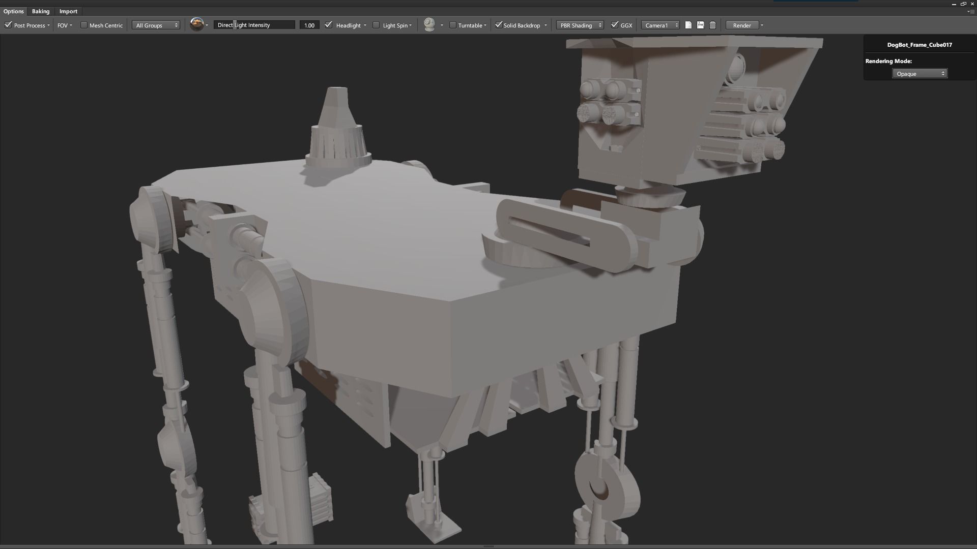The height and width of the screenshot is (549, 977).
Task: Create a new camera with page icon
Action: [688, 25]
